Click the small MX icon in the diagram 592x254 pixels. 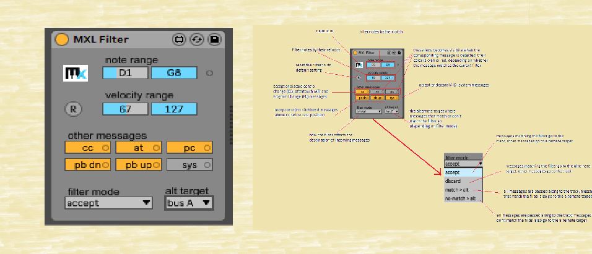pos(358,64)
